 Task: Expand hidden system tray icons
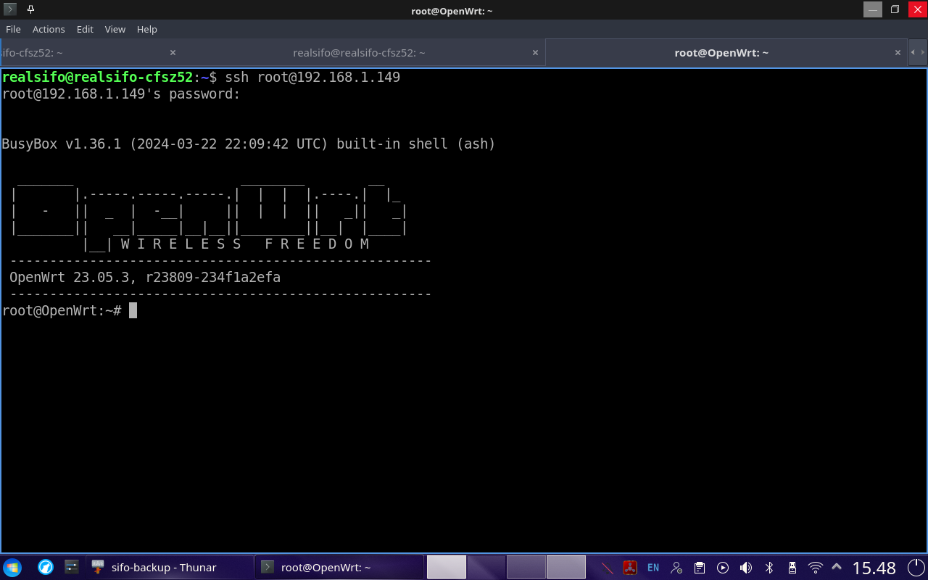pos(837,568)
